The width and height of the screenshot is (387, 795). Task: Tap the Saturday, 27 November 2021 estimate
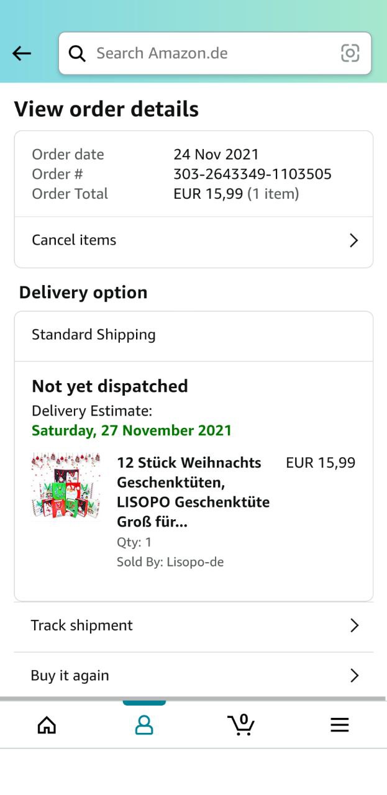tap(132, 430)
